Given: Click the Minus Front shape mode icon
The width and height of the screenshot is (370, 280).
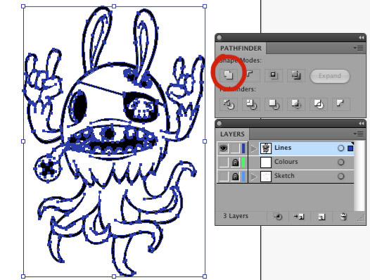Looking at the screenshot, I should (251, 75).
